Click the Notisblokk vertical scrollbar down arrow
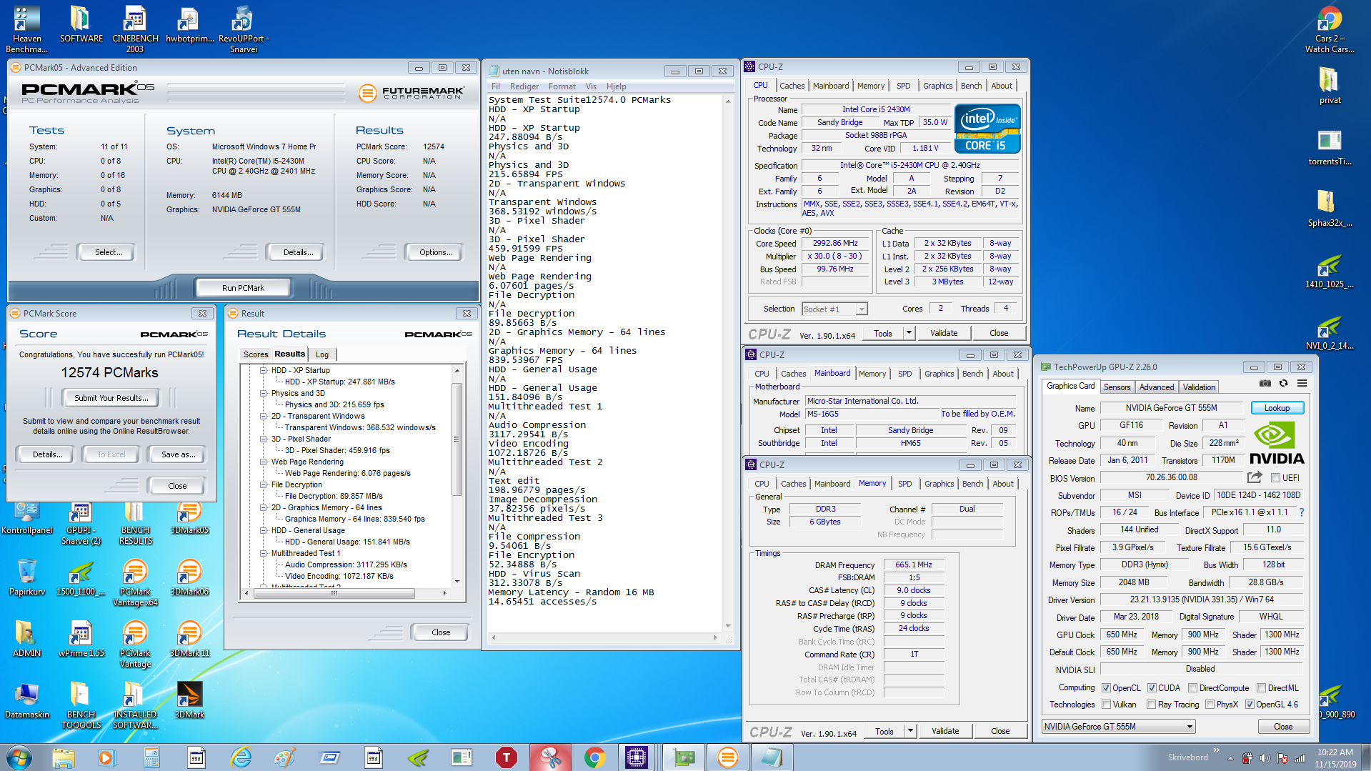1371x771 pixels. 728,626
